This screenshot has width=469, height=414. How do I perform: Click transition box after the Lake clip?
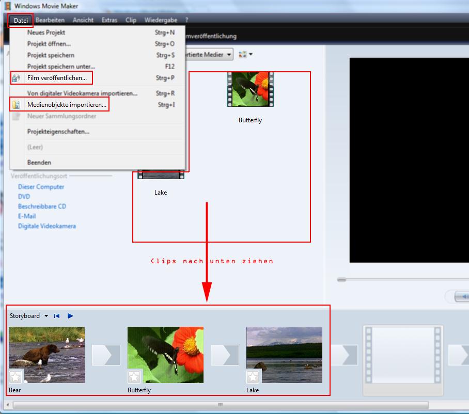coord(344,355)
